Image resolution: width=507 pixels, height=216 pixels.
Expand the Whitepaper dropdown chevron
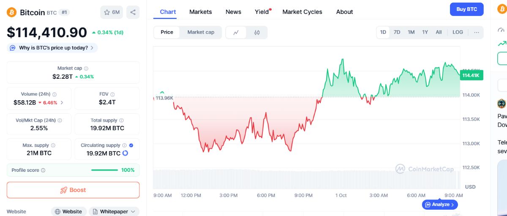(x=133, y=212)
